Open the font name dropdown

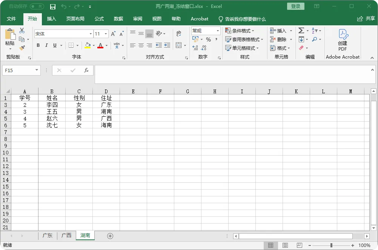coord(91,34)
